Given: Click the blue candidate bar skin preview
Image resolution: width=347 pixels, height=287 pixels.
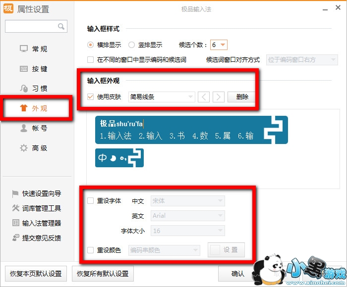Looking at the screenshot, I should pos(191,130).
